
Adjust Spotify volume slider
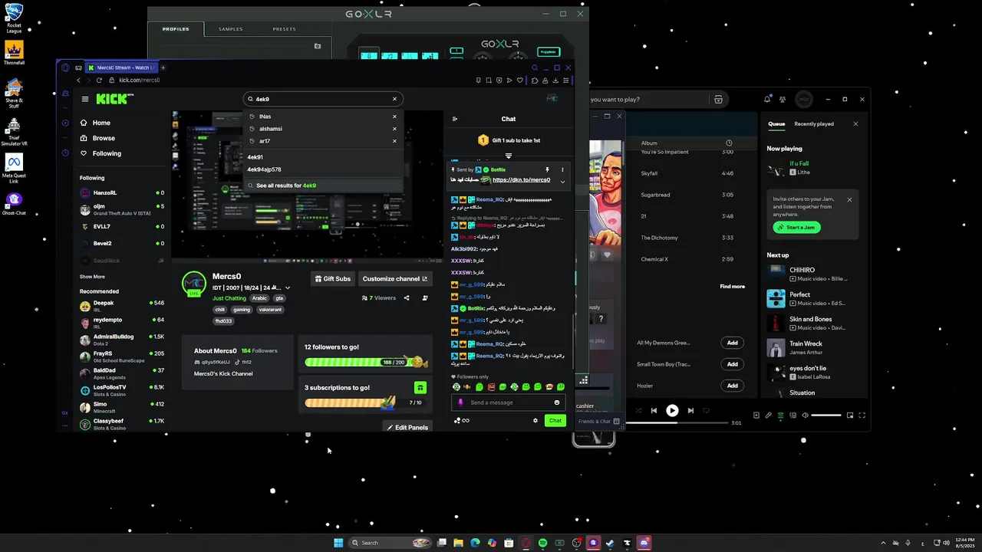click(826, 415)
